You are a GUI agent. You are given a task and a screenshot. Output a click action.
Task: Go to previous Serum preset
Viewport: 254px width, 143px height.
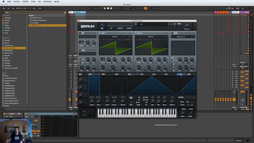pyautogui.click(x=169, y=24)
